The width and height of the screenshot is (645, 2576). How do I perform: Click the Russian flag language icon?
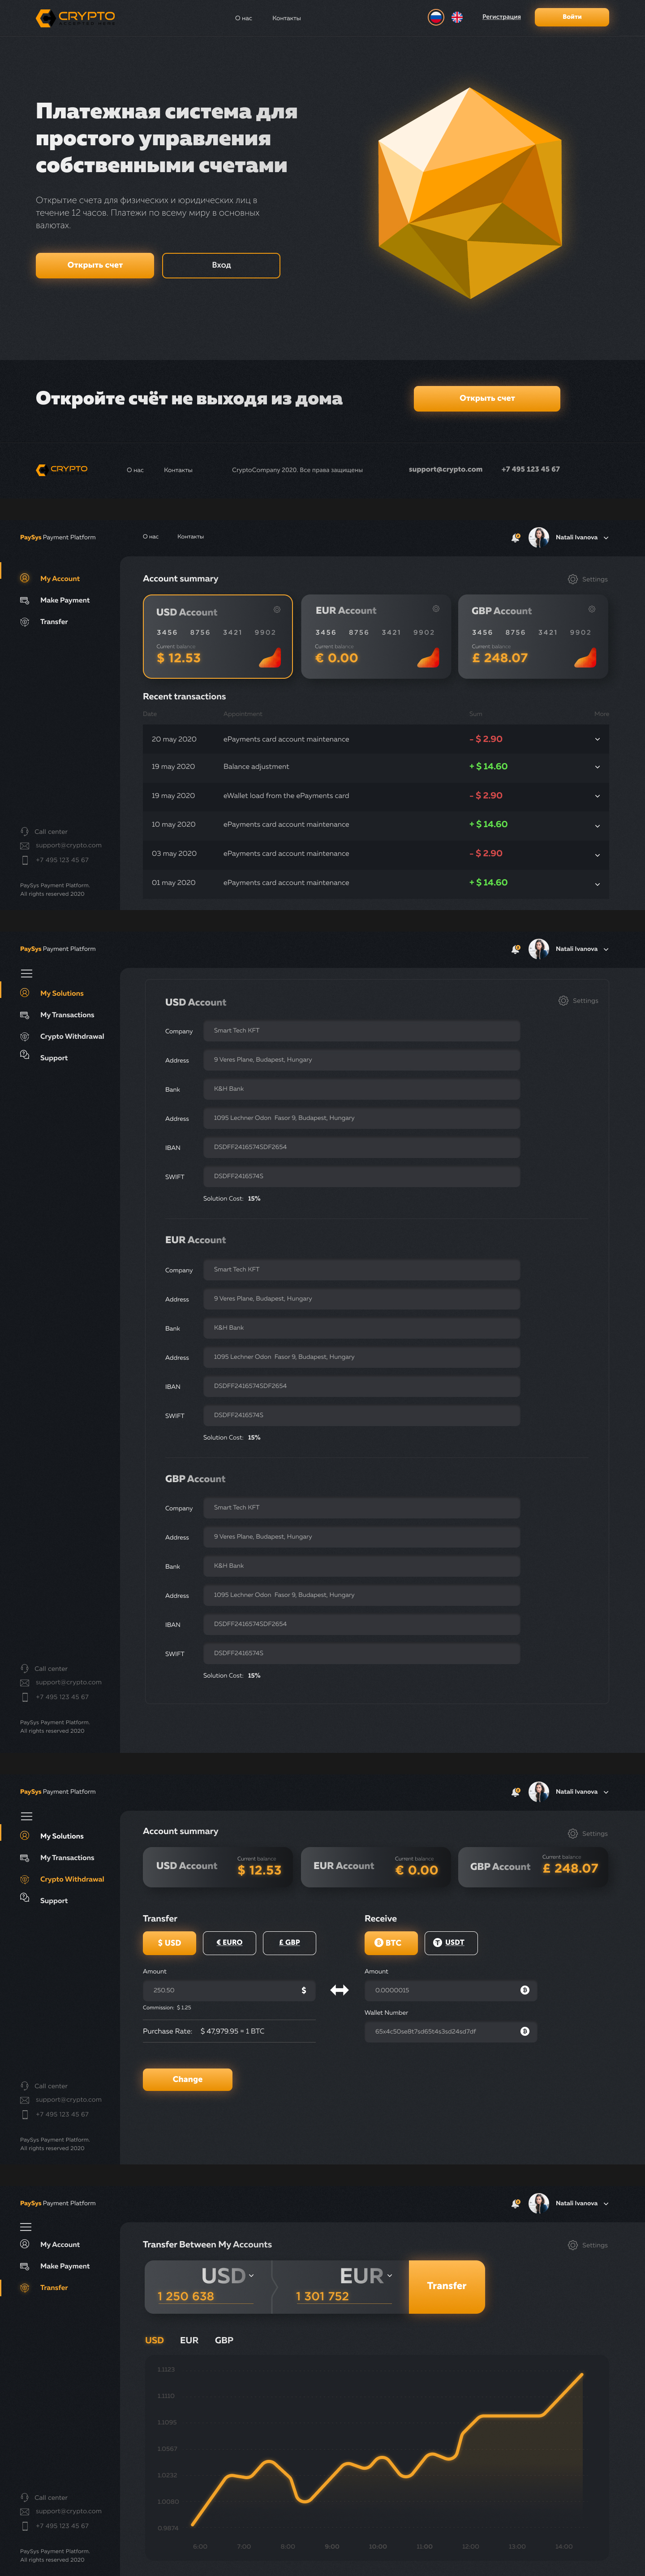(435, 17)
